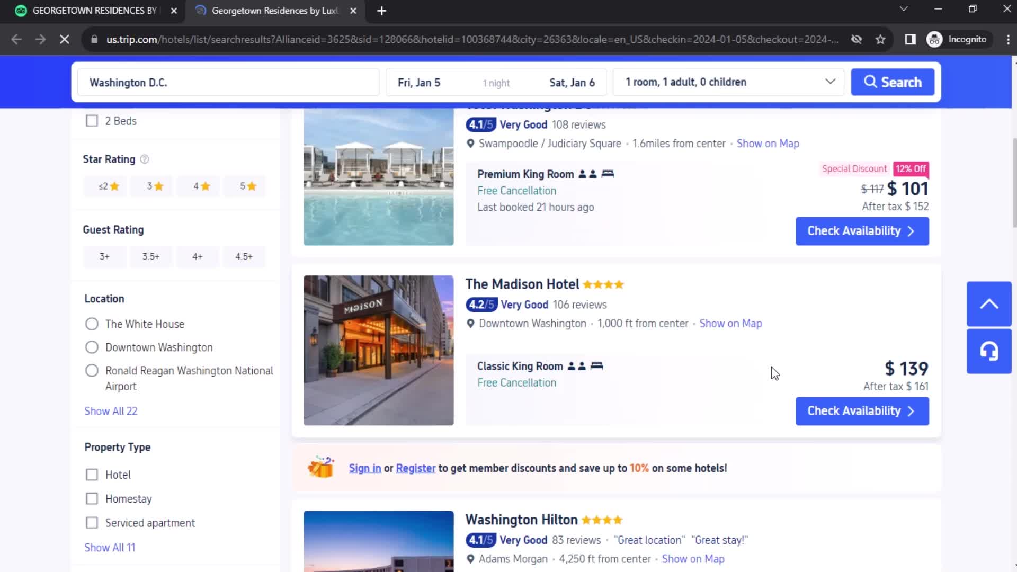Click the 12% Off discount badge
Viewport: 1017px width, 572px height.
pos(911,169)
